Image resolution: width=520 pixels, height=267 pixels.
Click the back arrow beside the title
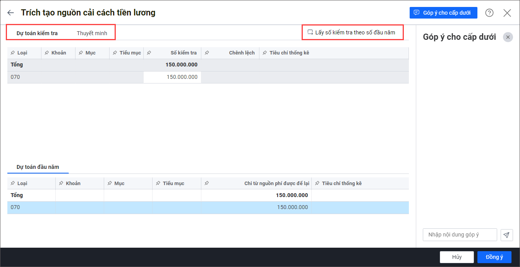tap(10, 13)
